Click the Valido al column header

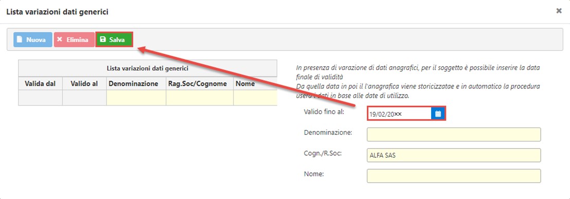coord(84,84)
